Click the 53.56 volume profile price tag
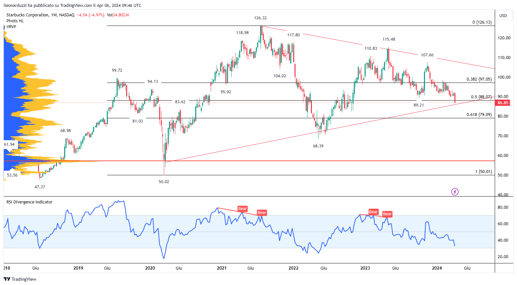Image resolution: width=517 pixels, height=285 pixels. (x=12, y=175)
